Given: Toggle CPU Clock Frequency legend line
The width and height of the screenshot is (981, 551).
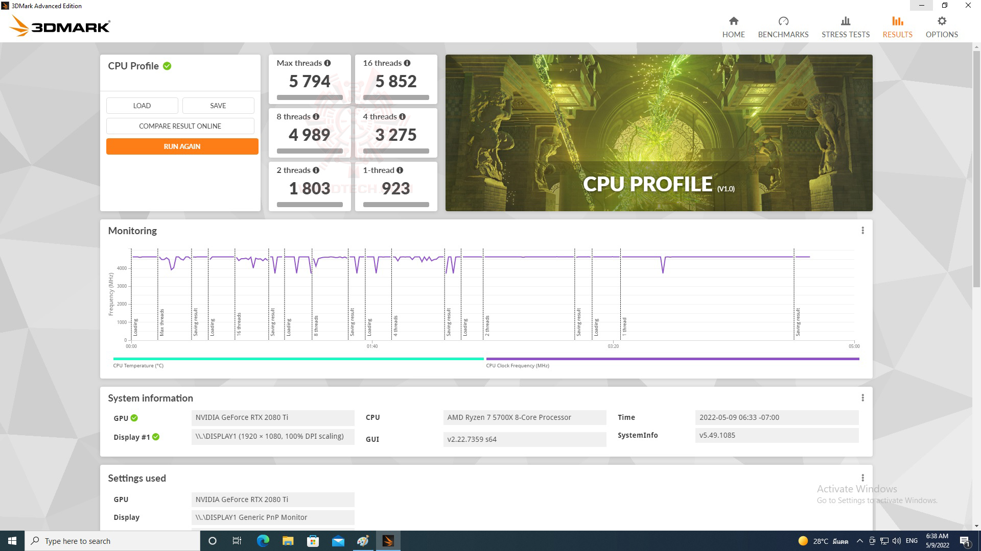Looking at the screenshot, I should (x=672, y=359).
